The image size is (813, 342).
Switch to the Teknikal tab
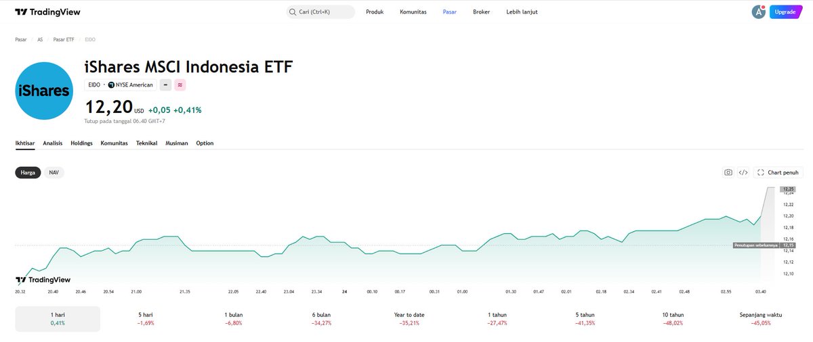tap(147, 143)
